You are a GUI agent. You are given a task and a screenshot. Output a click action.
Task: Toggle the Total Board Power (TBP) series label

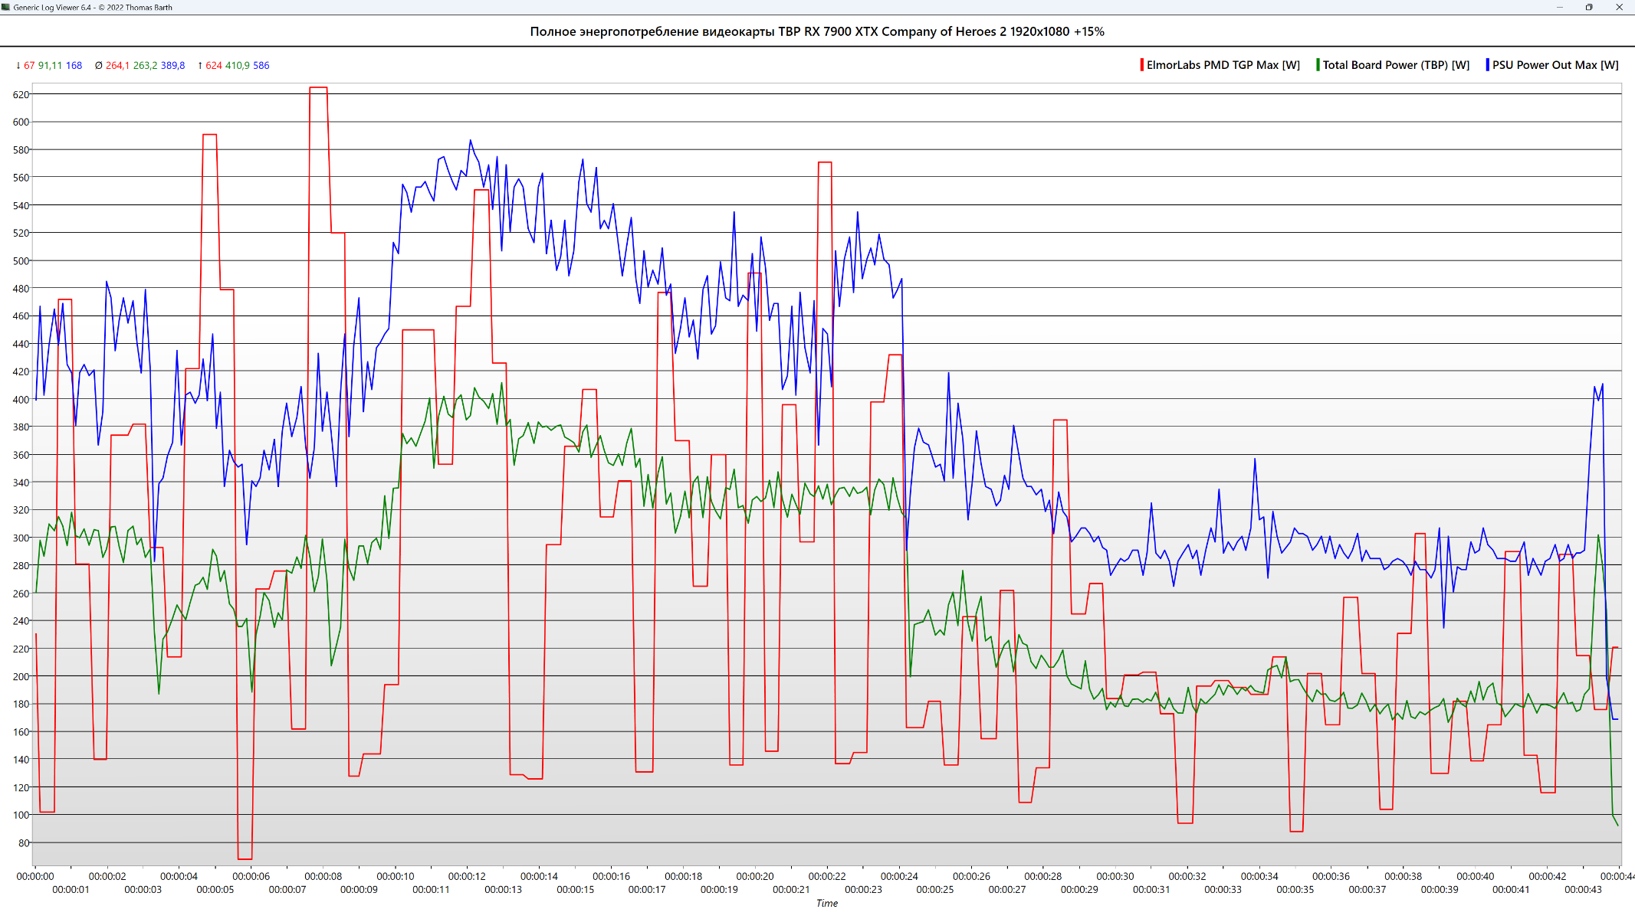1395,65
